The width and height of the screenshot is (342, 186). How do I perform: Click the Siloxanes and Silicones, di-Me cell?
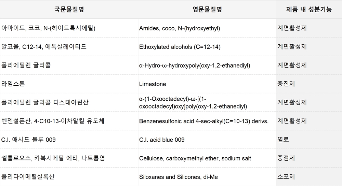tap(207, 177)
